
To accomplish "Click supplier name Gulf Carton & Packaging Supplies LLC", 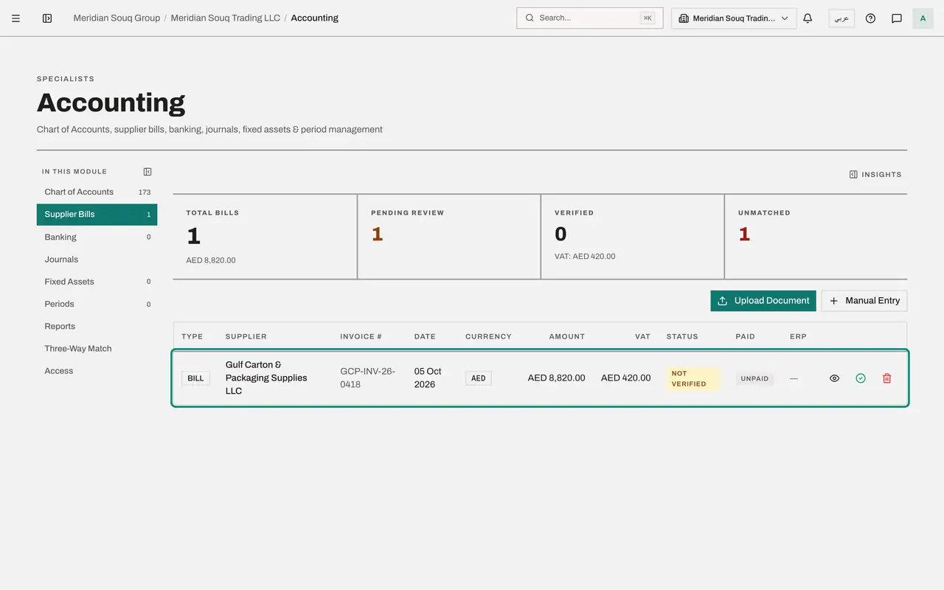I will click(x=266, y=378).
